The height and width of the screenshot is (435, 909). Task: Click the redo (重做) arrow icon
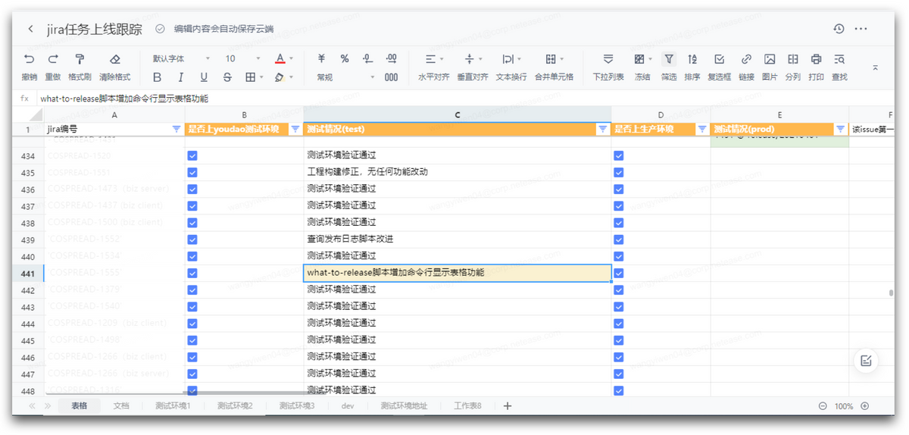click(x=53, y=59)
